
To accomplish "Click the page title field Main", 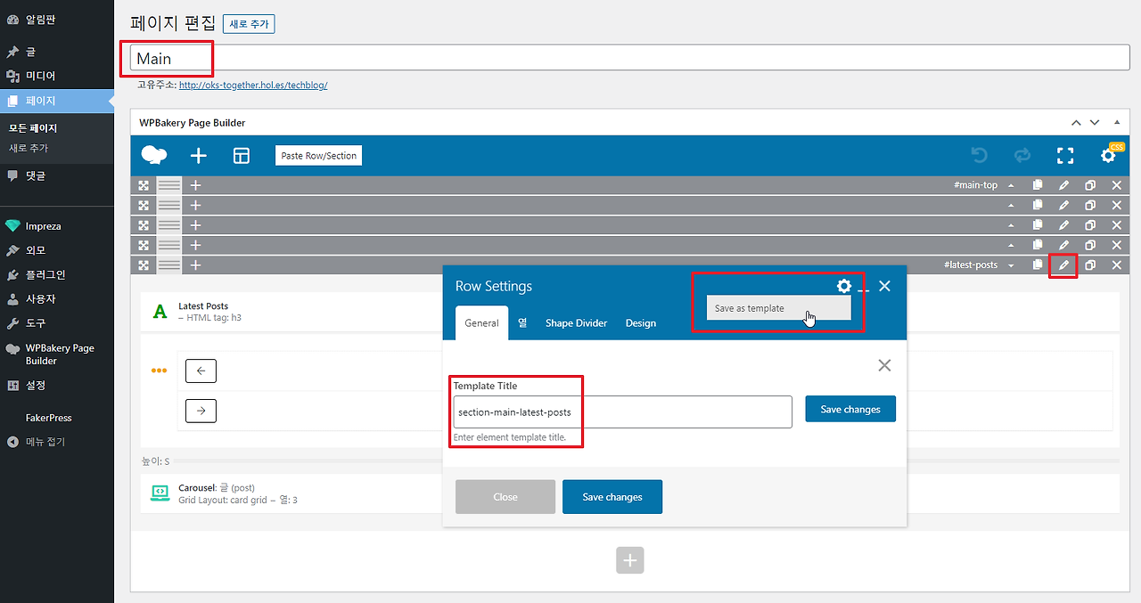I will [630, 58].
